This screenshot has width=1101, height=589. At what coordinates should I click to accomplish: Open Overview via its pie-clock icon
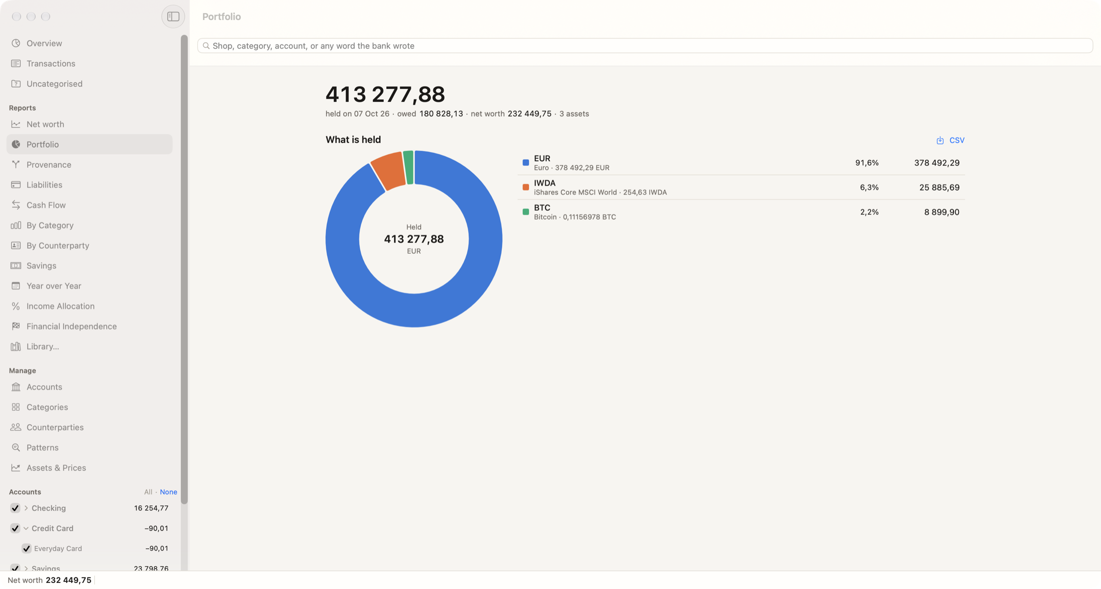click(16, 43)
